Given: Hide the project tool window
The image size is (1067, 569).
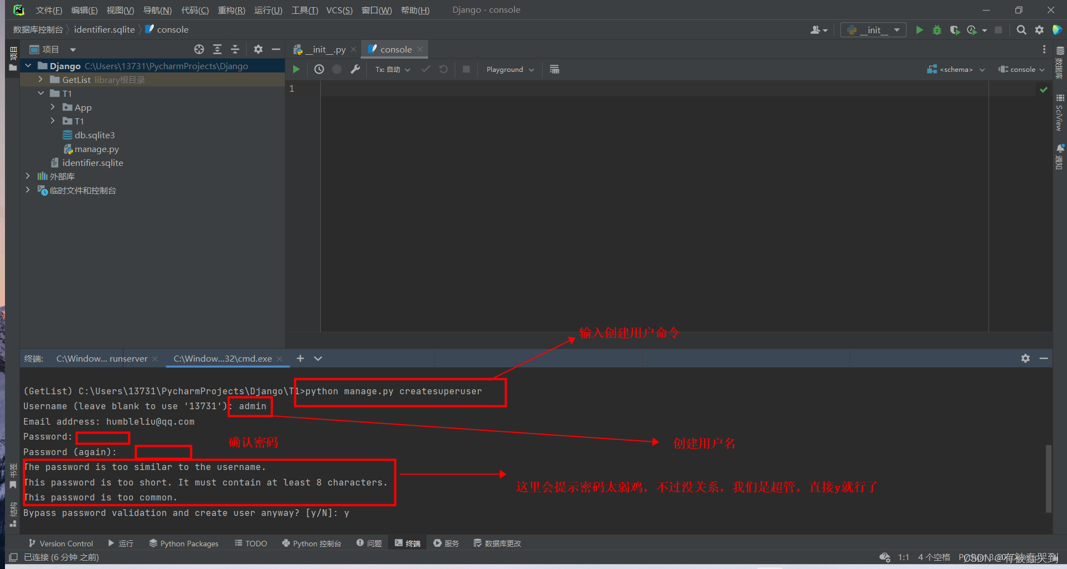Looking at the screenshot, I should 276,49.
